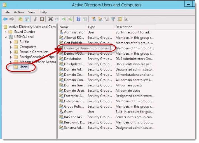The width and height of the screenshot is (199, 143).
Task: Select the RAS and IAS ... group row
Action: tap(107, 117)
